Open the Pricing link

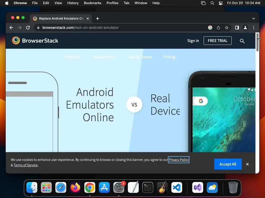coord(169,57)
